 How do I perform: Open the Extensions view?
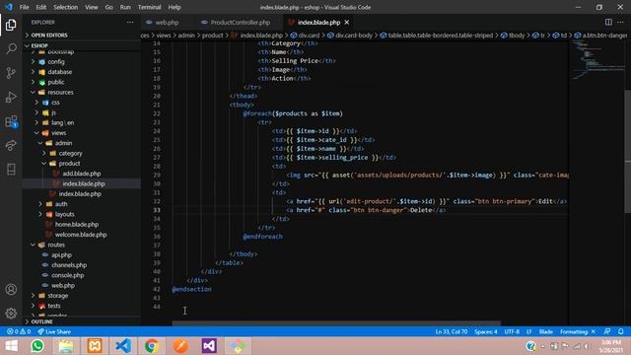[11, 121]
